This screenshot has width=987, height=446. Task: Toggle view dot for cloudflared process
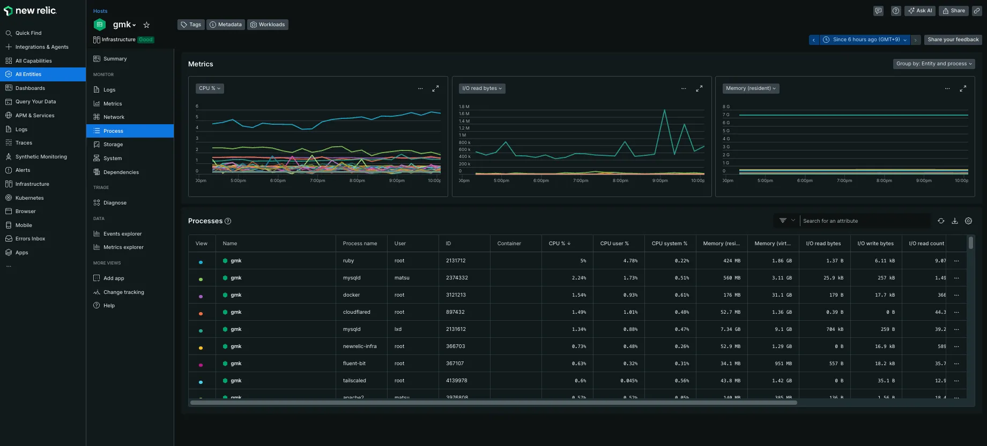point(201,314)
